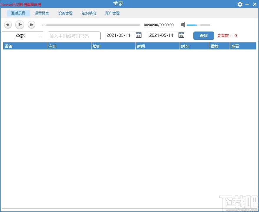The image size is (259, 212).
Task: Mute audio by clicking the speaker icon
Action: [183, 25]
